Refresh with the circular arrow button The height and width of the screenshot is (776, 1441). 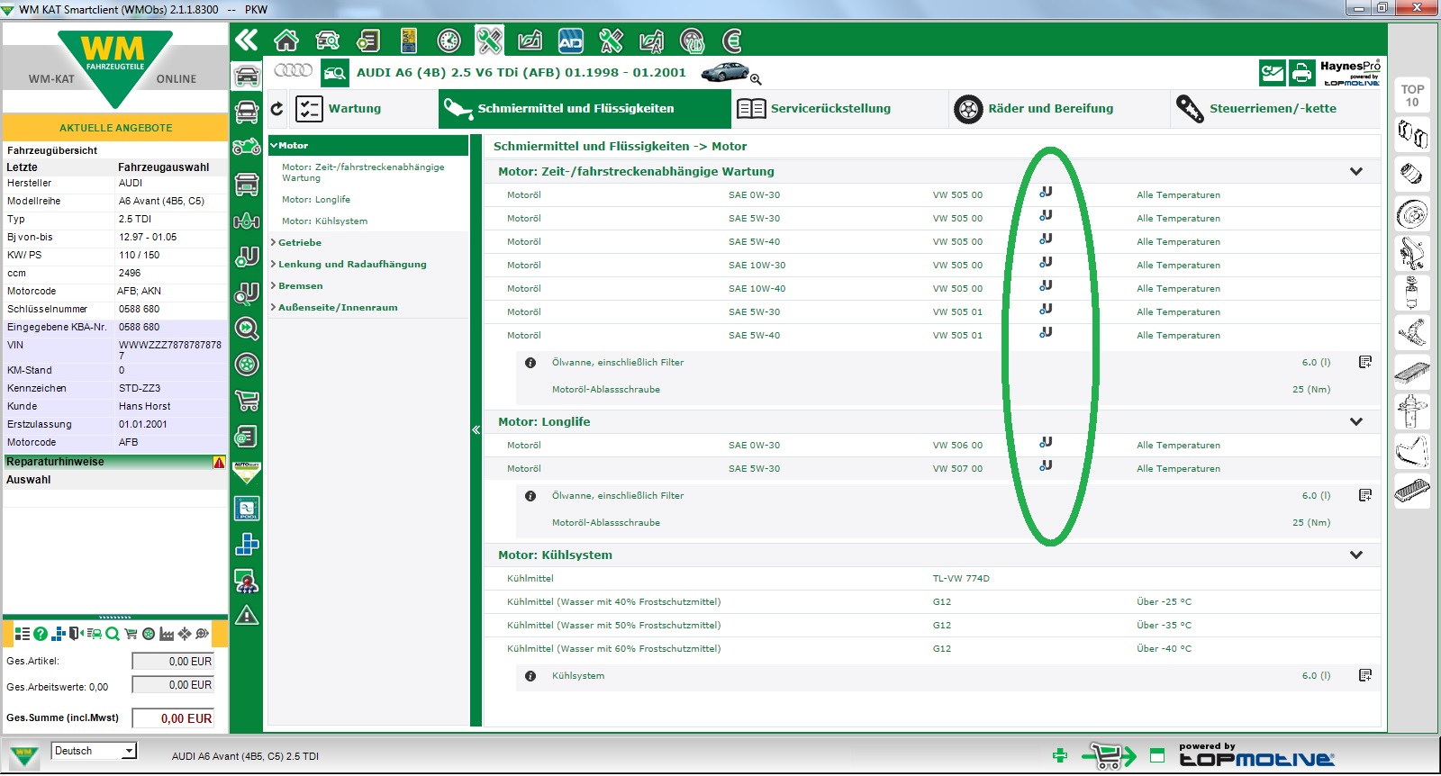coord(277,109)
